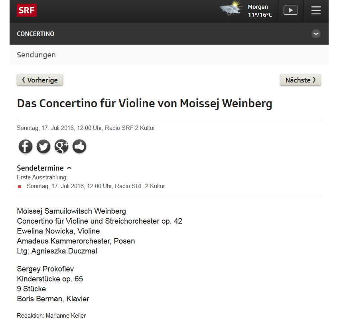Open the hamburger menu
The width and height of the screenshot is (337, 334).
coord(316,10)
